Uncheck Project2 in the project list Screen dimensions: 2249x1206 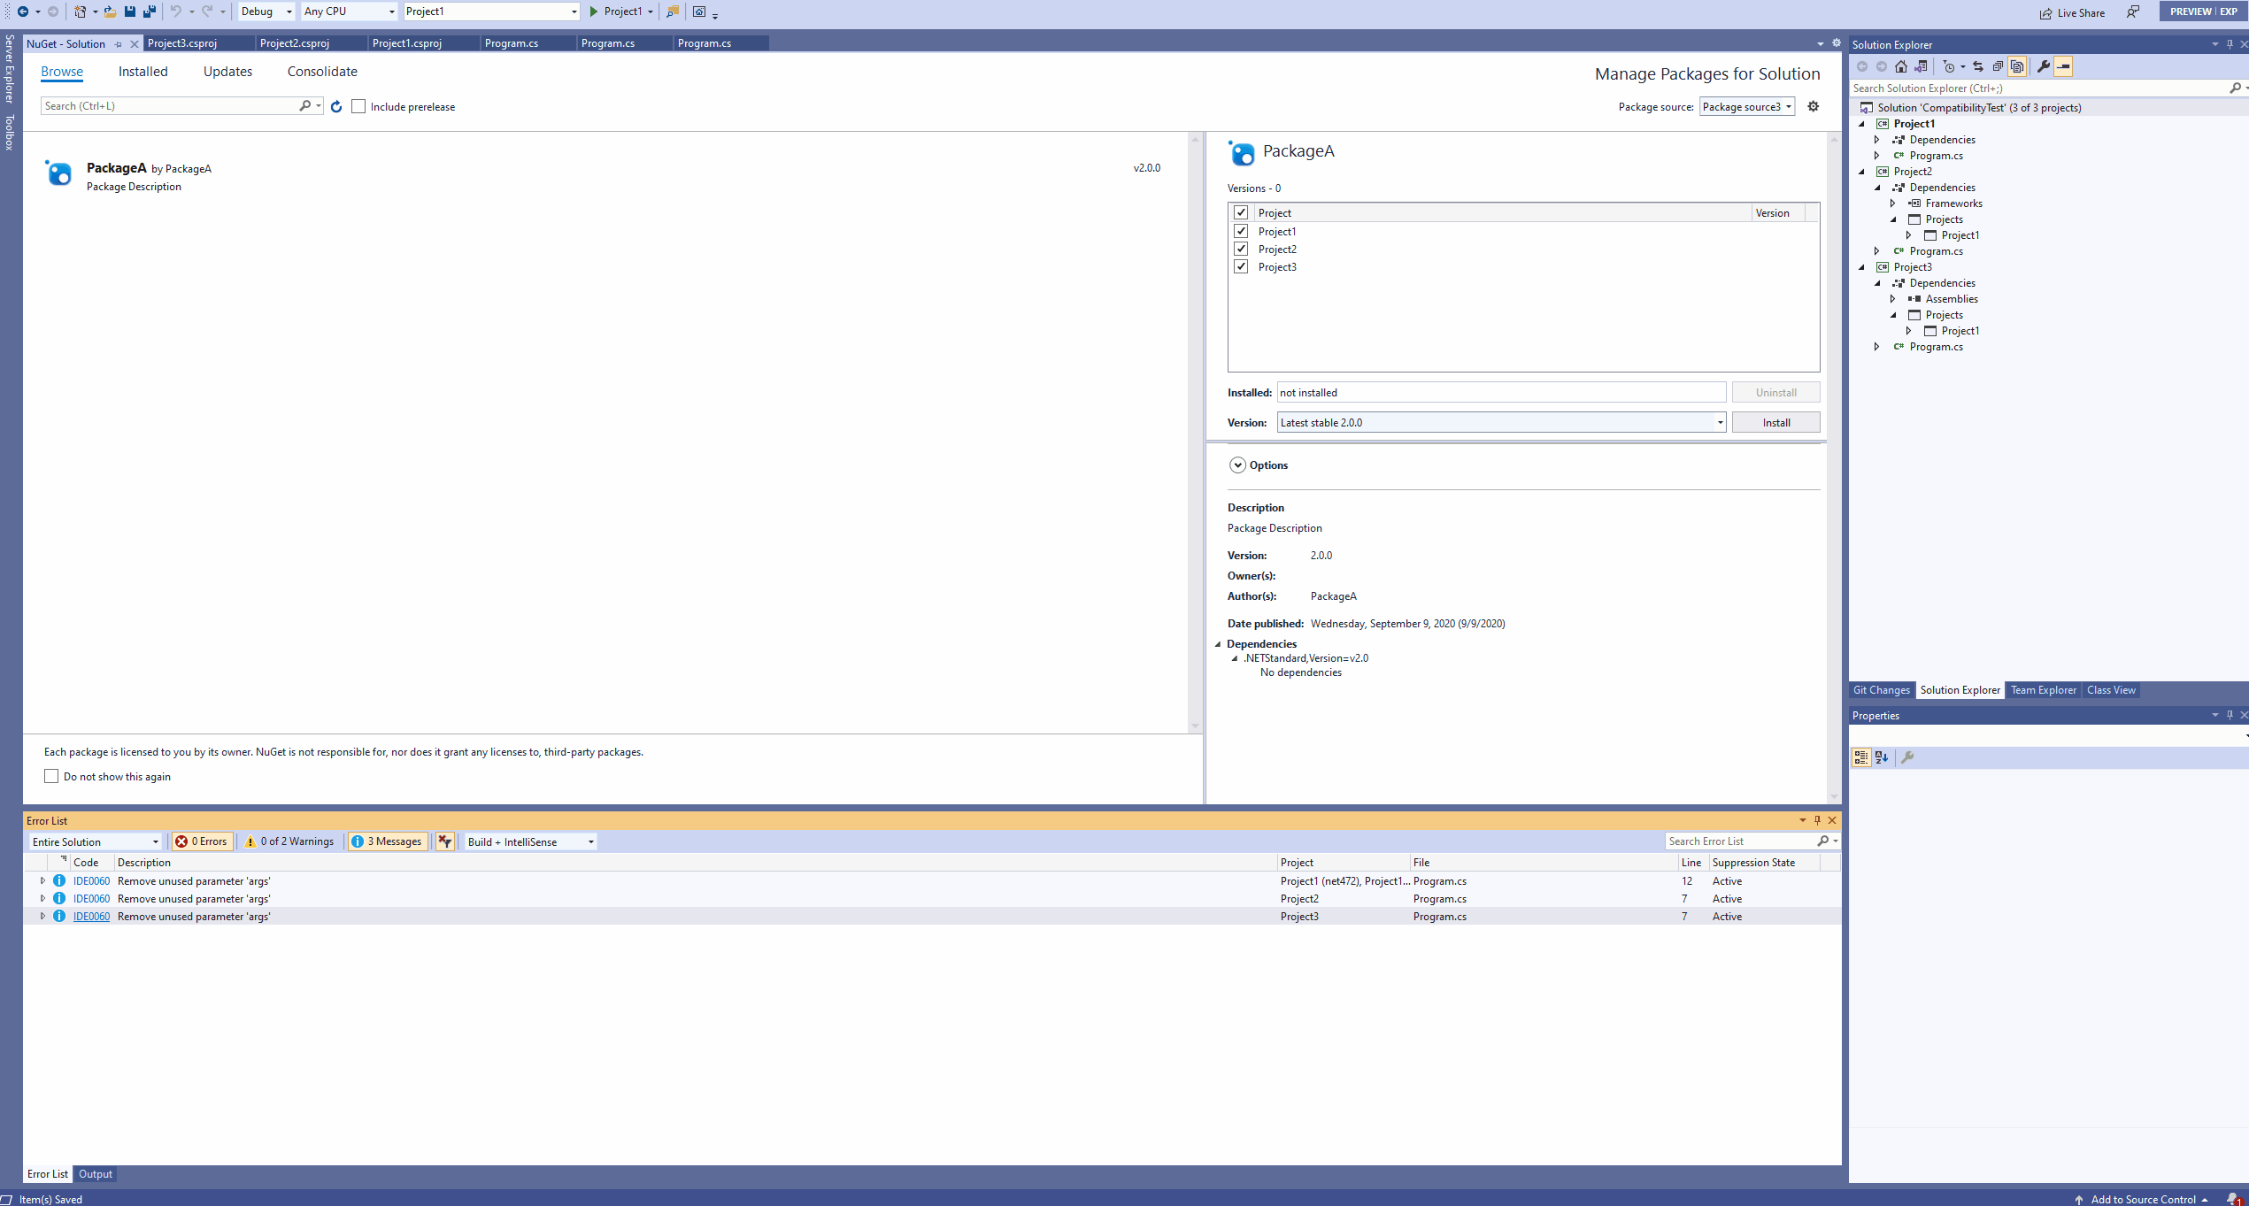tap(1241, 249)
